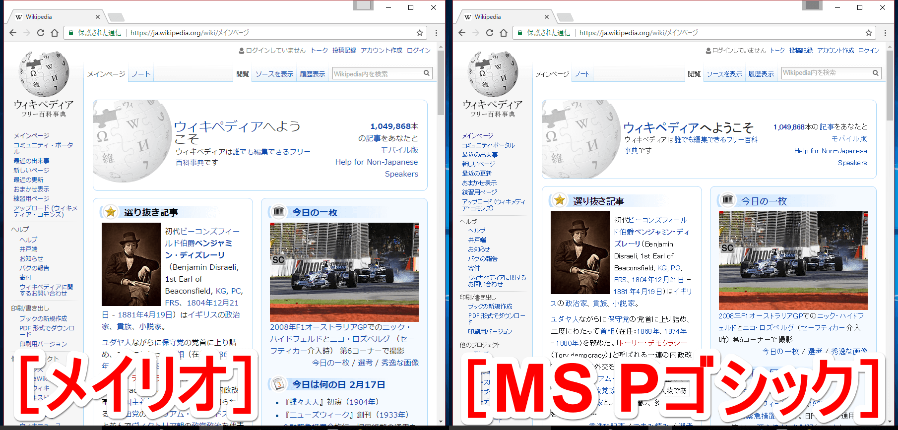
Task: Click F1 race photo in left window
Action: pos(344,272)
